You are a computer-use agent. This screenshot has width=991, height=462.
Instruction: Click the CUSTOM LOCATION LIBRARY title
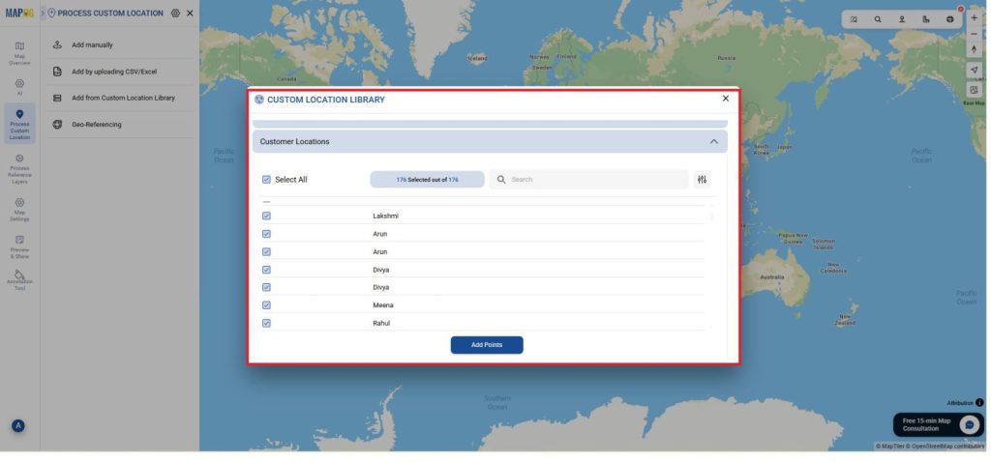pos(326,100)
